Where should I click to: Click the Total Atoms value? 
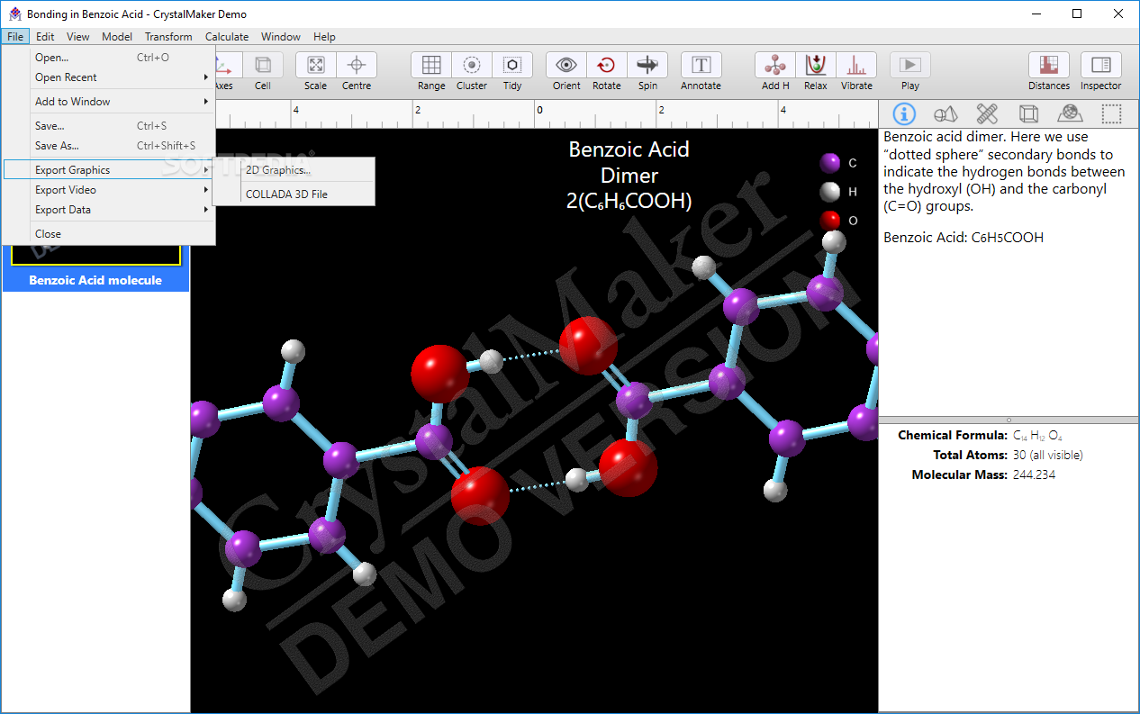[x=1048, y=456]
